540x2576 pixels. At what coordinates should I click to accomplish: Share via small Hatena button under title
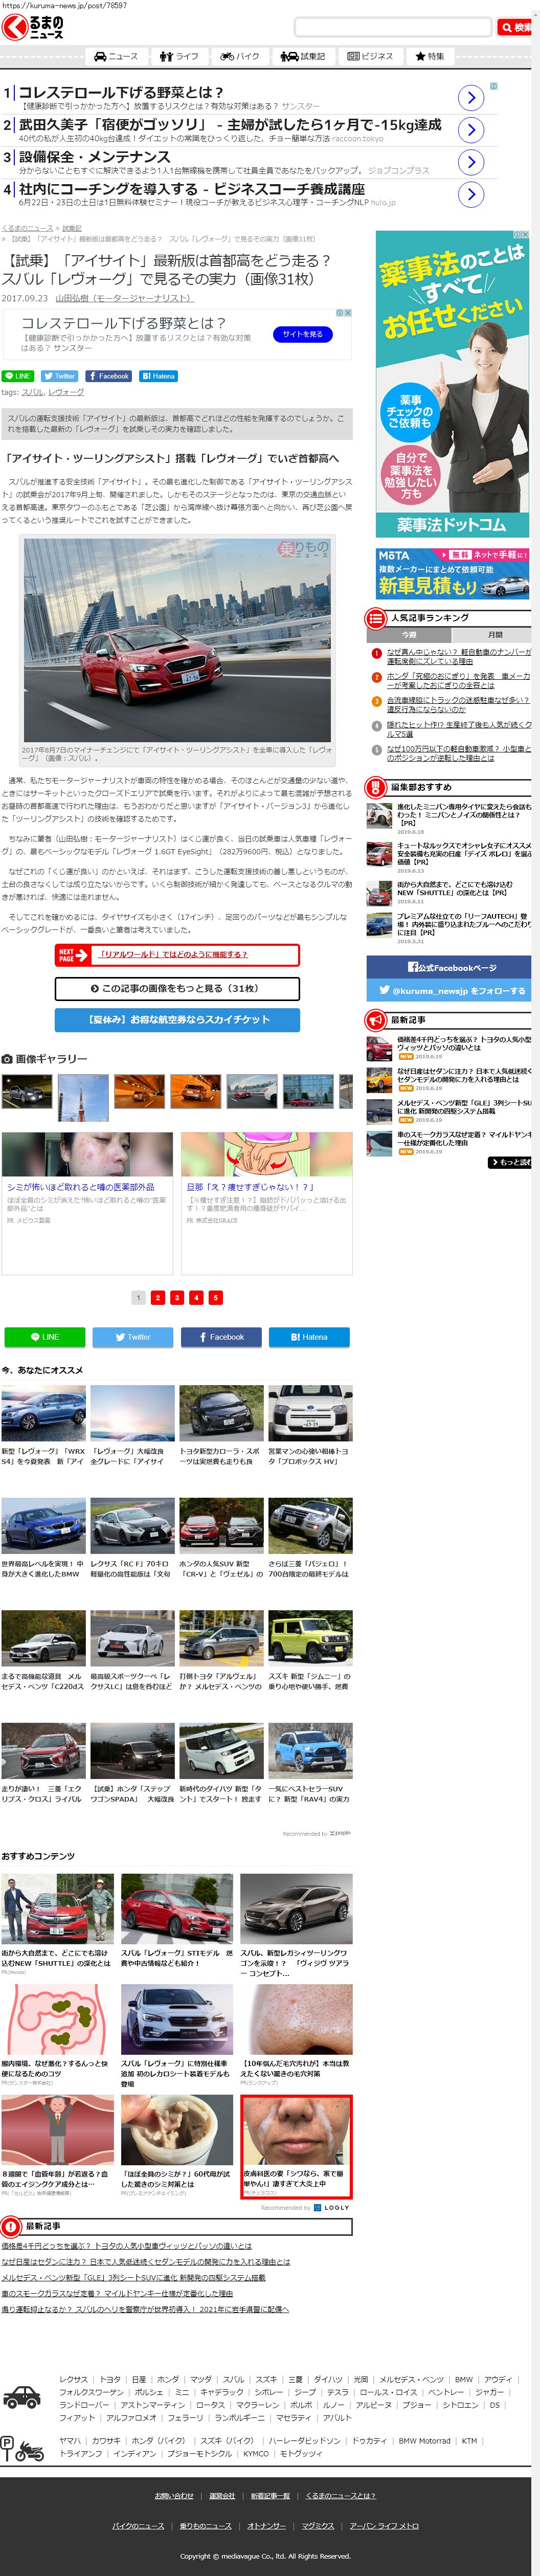159,376
